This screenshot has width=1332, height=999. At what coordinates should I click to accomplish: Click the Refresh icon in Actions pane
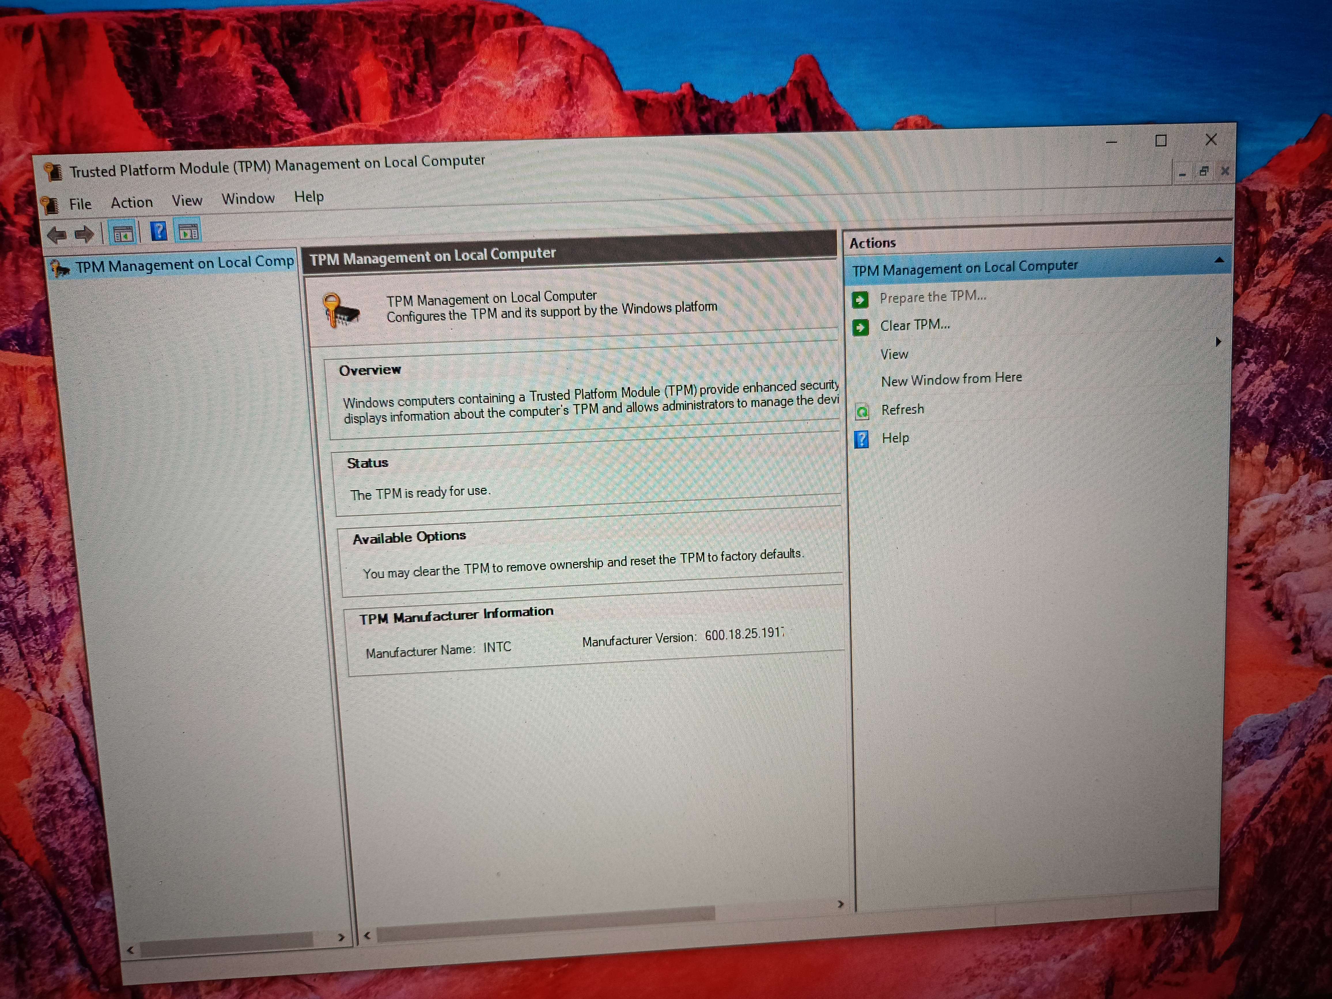862,412
